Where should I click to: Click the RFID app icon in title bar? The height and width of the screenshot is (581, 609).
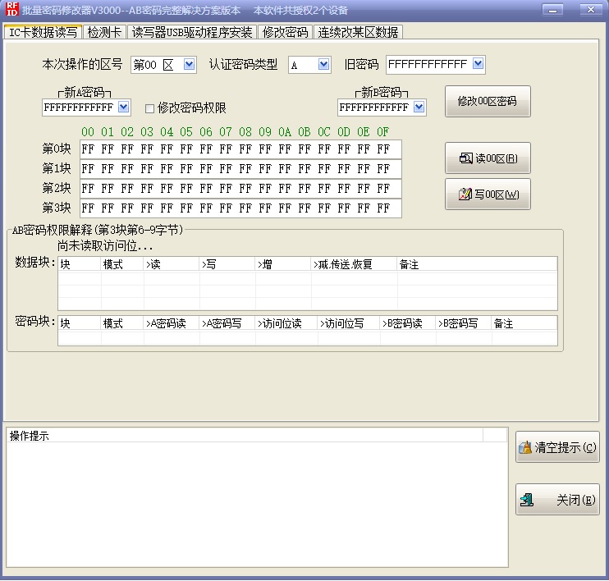11,10
